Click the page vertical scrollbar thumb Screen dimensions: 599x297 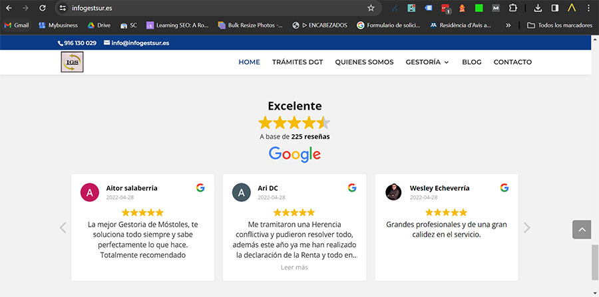click(x=595, y=263)
